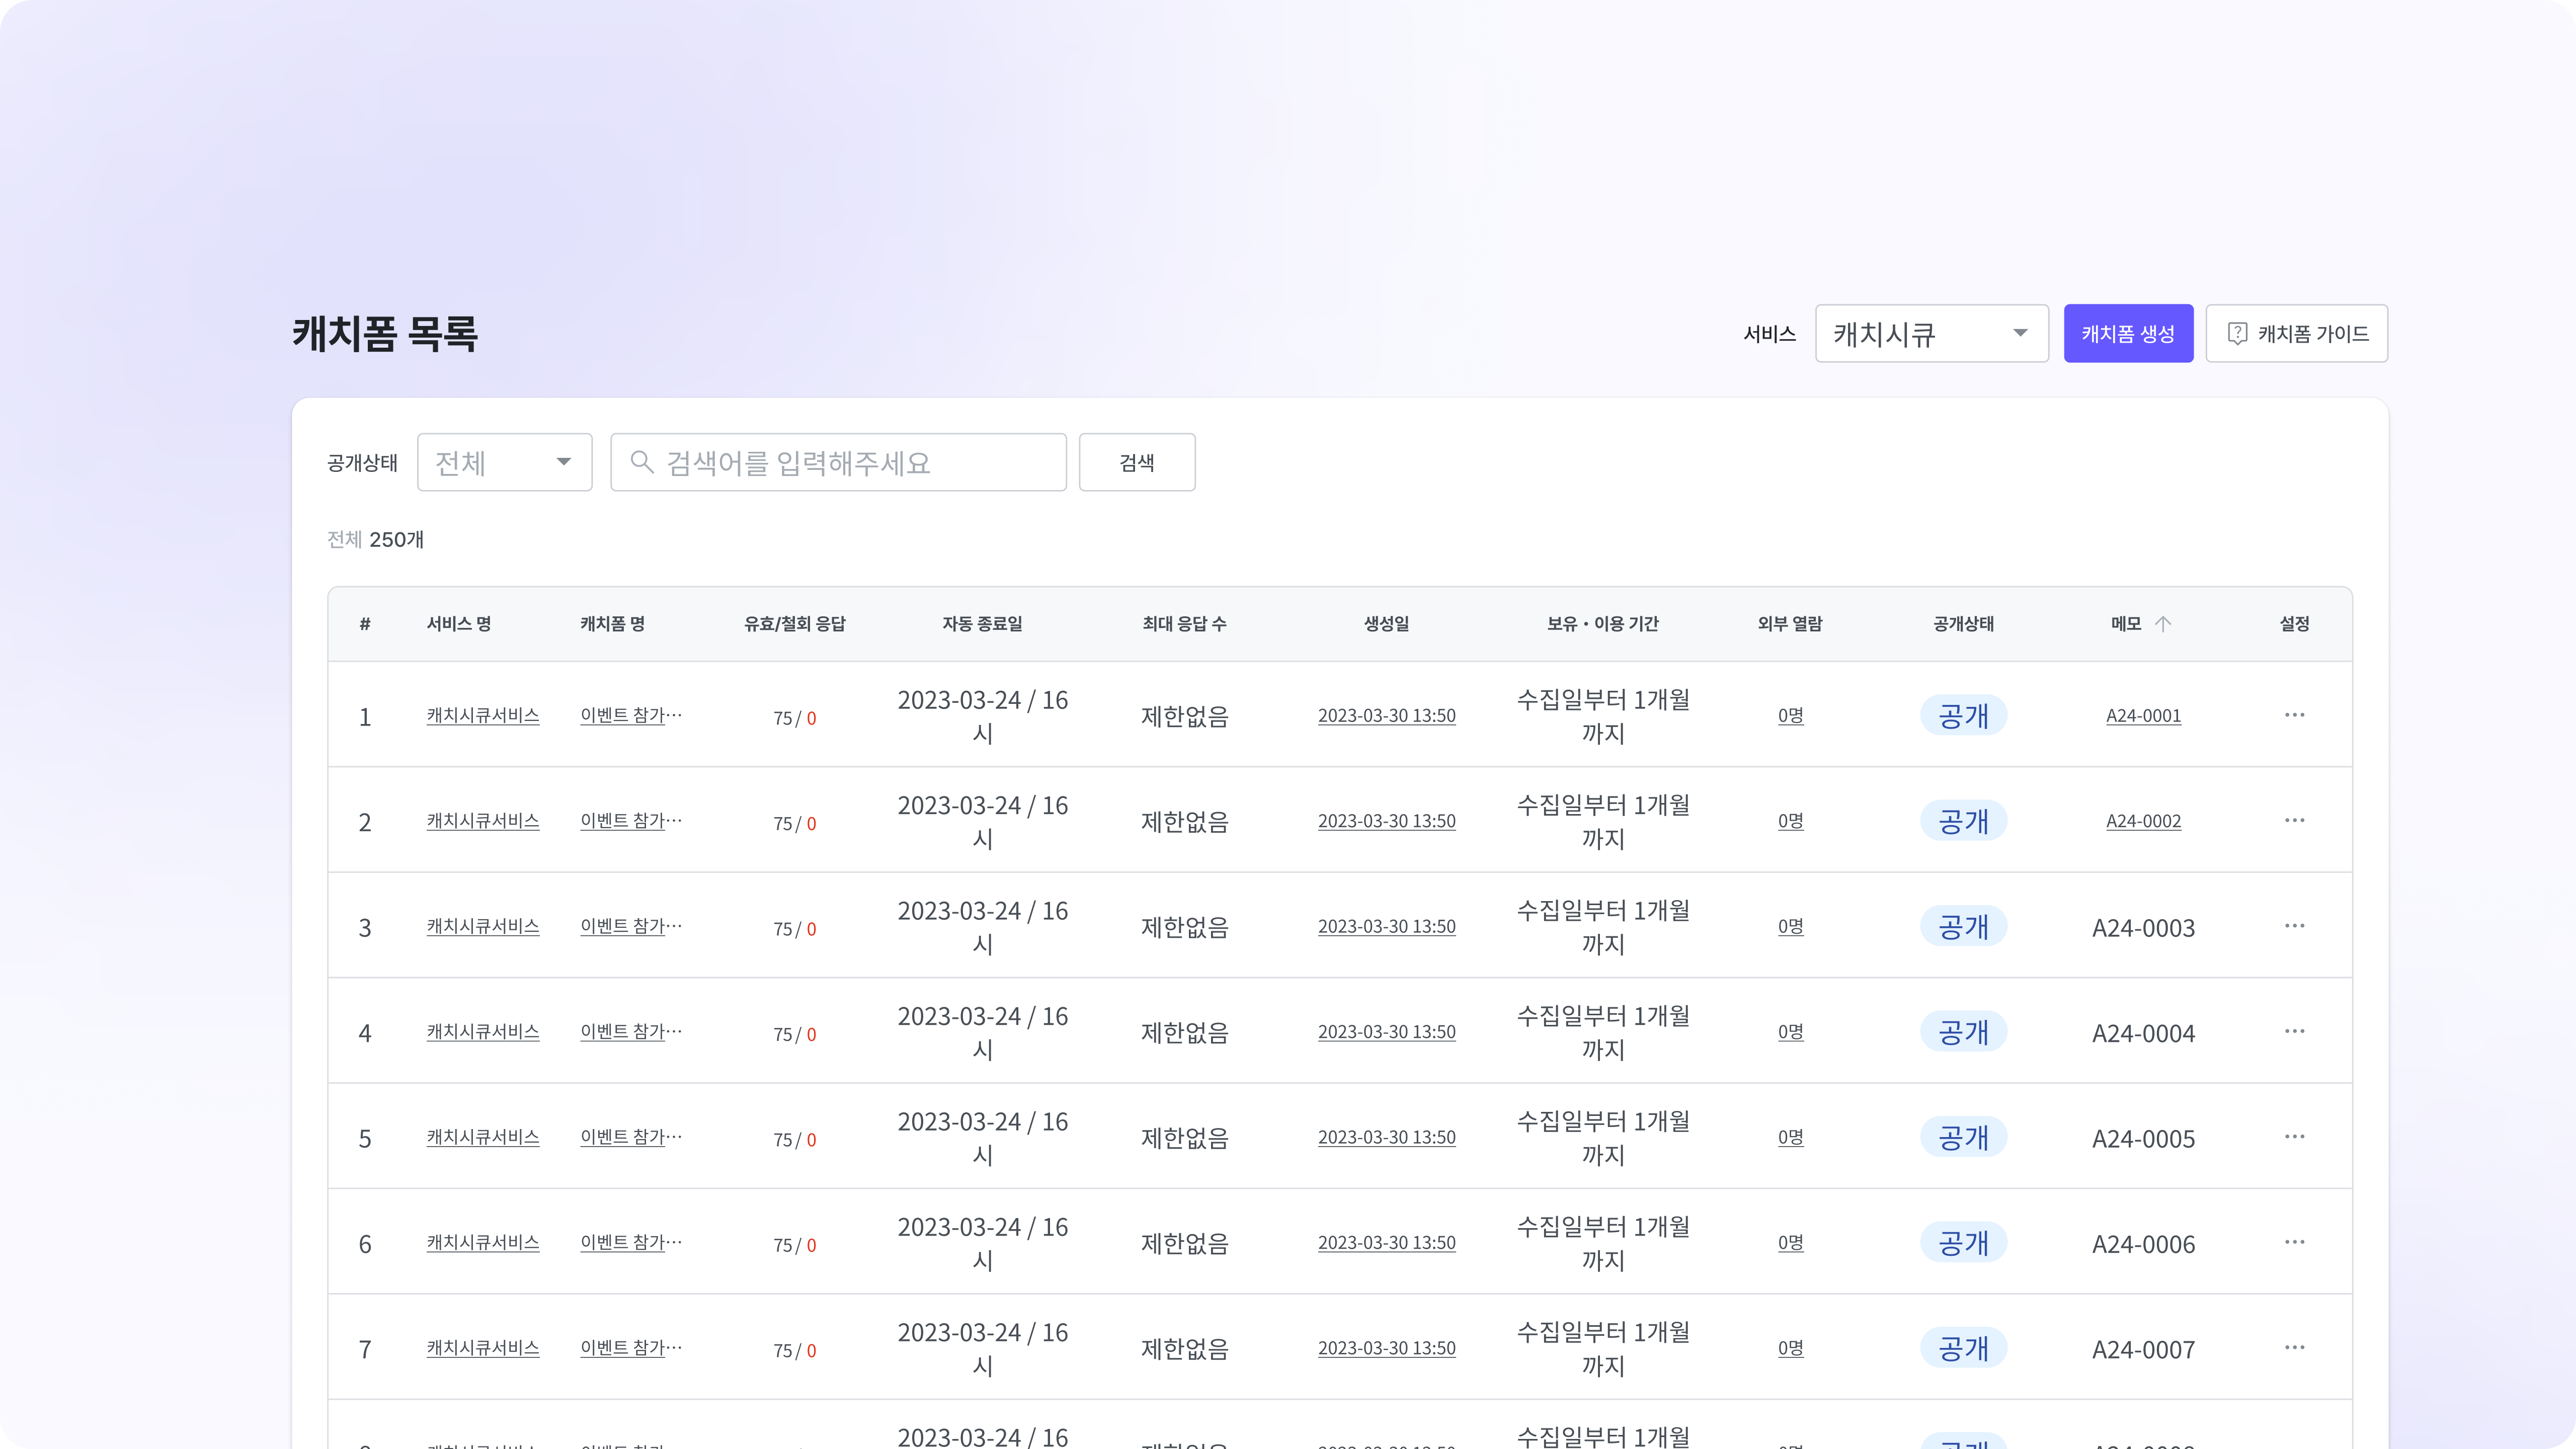The height and width of the screenshot is (1449, 2576).
Task: Click the 공개 status badge in row 6
Action: [1963, 1242]
